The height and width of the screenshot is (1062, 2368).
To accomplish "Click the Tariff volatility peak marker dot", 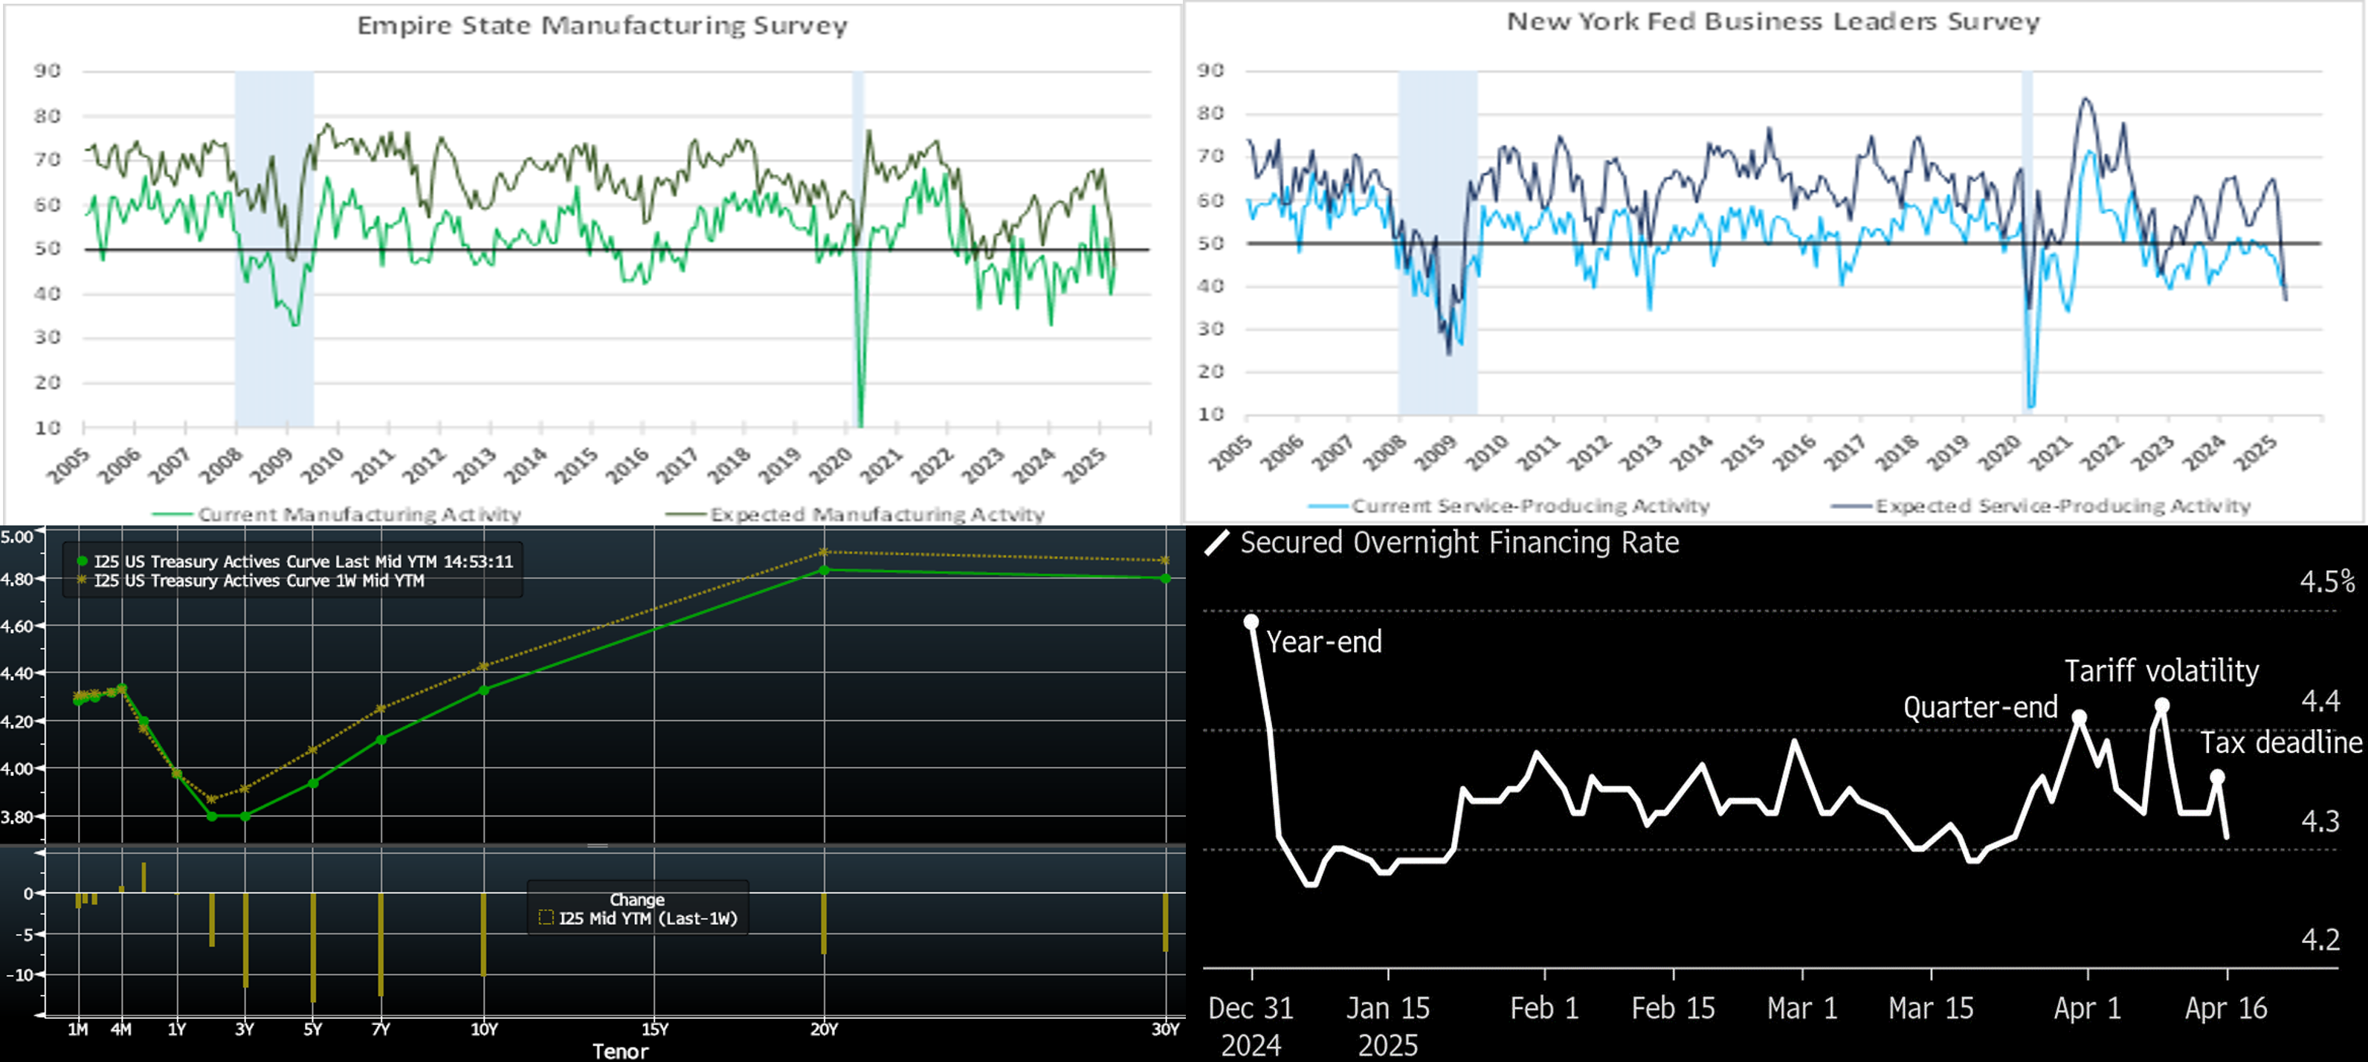I will (2162, 705).
